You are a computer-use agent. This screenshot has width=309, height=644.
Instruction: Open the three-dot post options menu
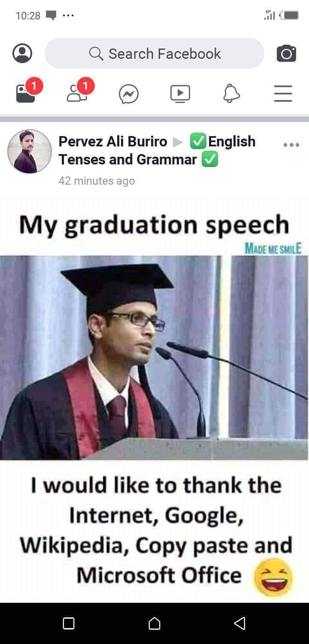pyautogui.click(x=291, y=145)
